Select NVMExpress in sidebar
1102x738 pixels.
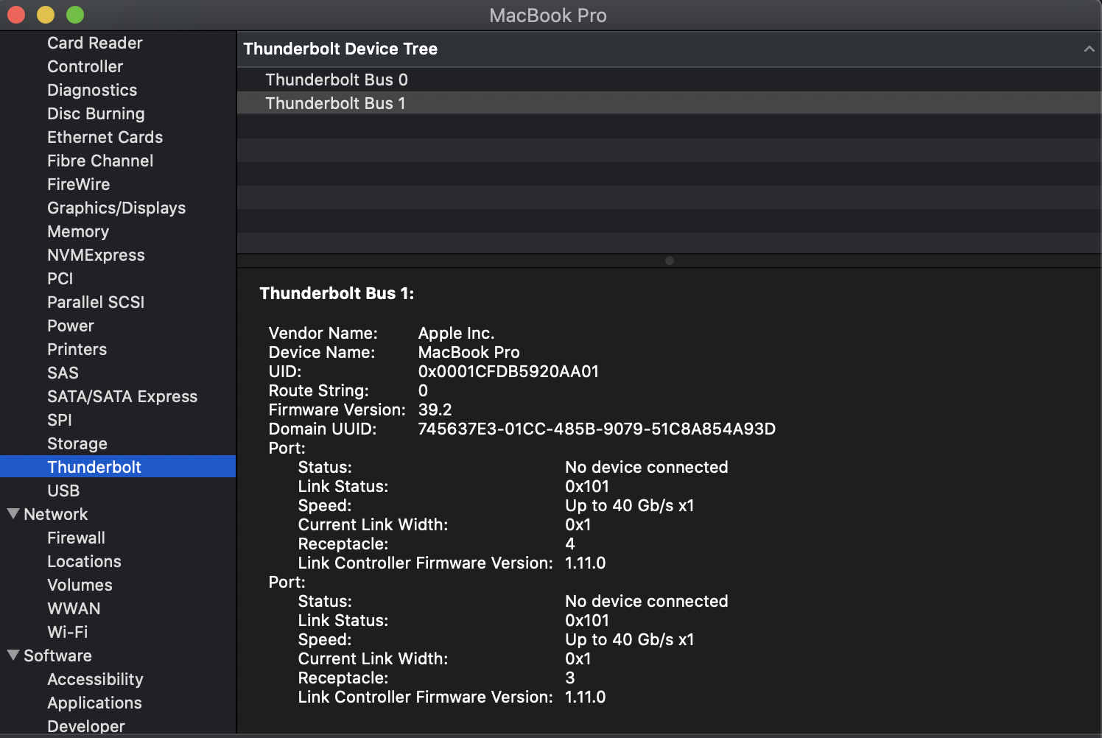[x=96, y=255]
